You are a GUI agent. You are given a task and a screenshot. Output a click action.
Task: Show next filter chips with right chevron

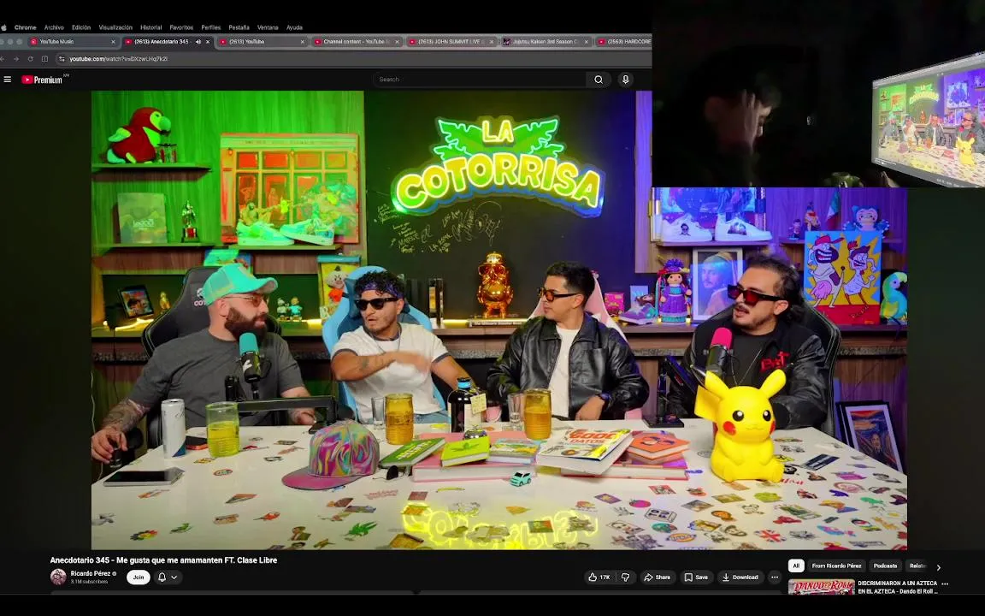939,567
